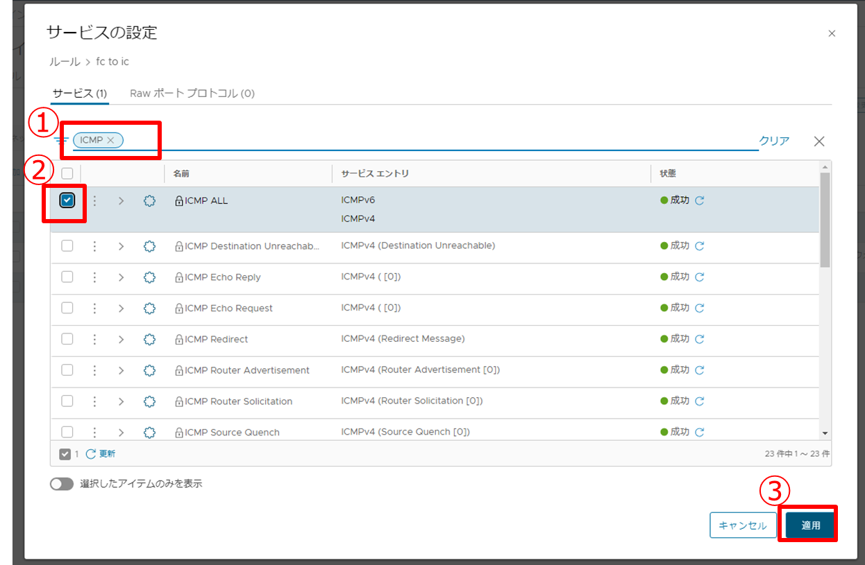The image size is (865, 565).
Task: Click the 更新 refresh icon in footer
Action: [91, 454]
